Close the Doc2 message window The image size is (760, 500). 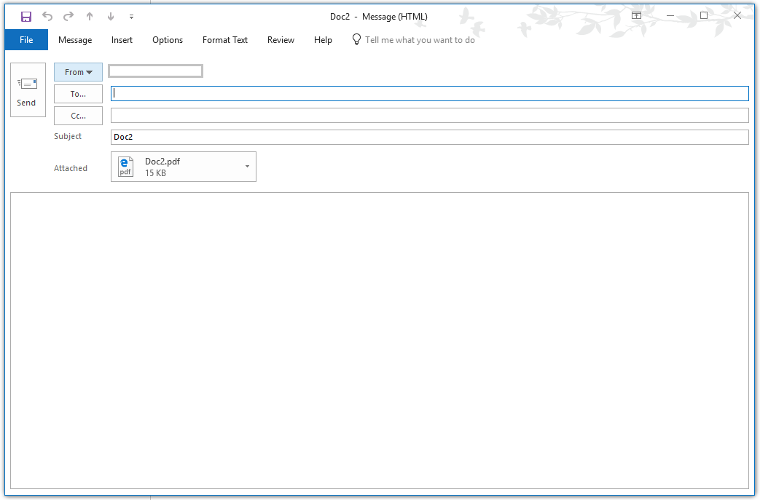click(x=737, y=15)
